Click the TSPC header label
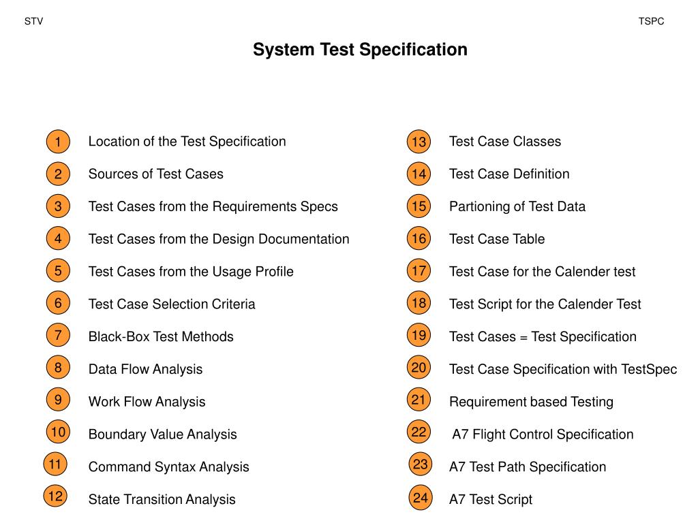The image size is (698, 523). [651, 21]
